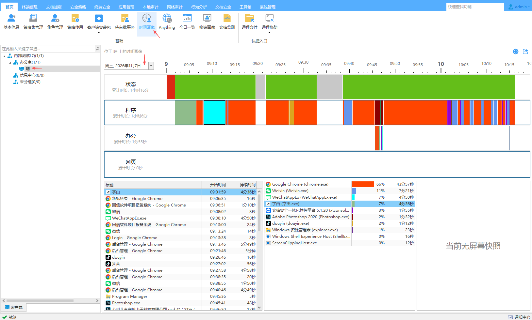Click the blue refresh icon above the timeline

[515, 52]
